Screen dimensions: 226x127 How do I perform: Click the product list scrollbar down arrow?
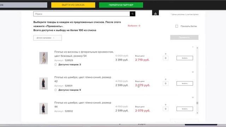tap(197, 113)
